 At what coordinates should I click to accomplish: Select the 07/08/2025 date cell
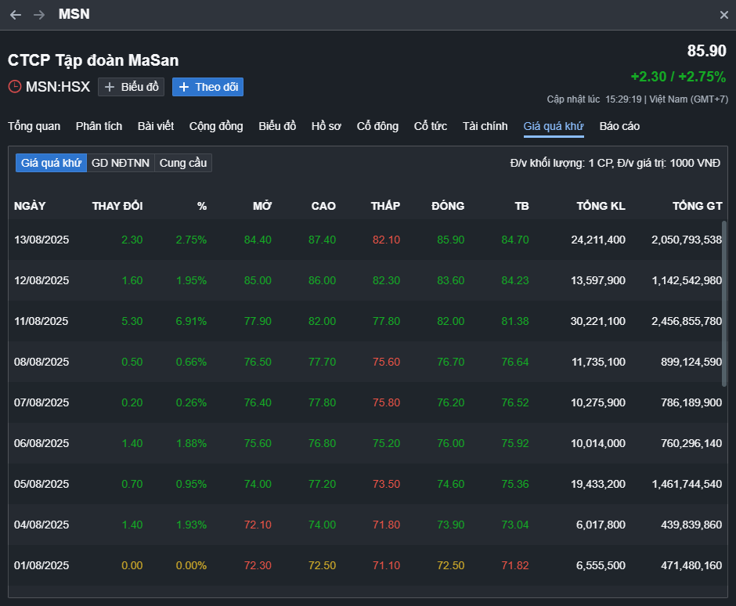(41, 402)
